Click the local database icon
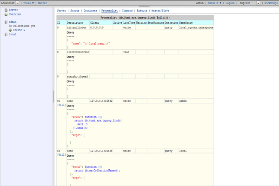The width and height of the screenshot is (279, 186). (5, 34)
